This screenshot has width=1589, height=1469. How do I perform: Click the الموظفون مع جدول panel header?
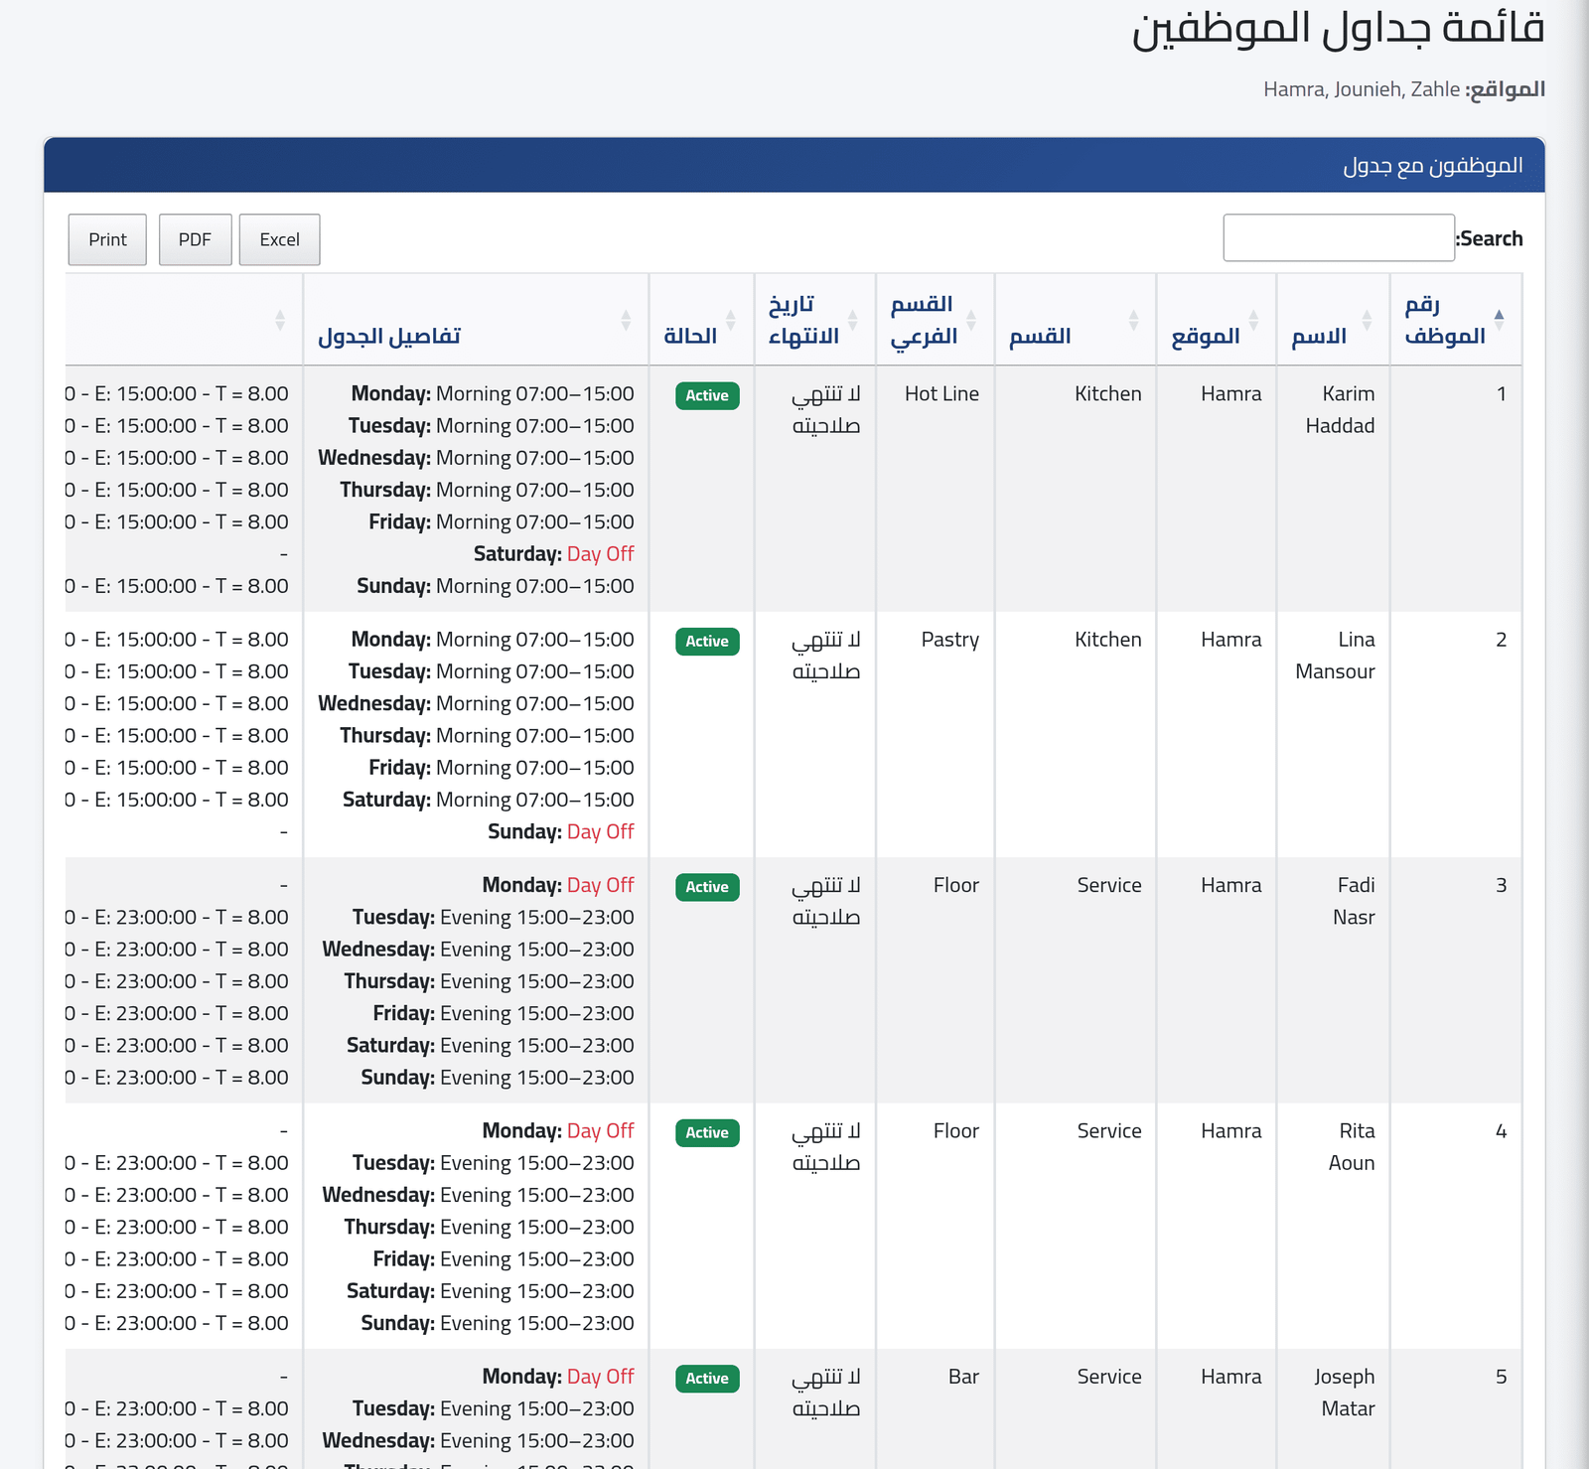click(x=794, y=165)
